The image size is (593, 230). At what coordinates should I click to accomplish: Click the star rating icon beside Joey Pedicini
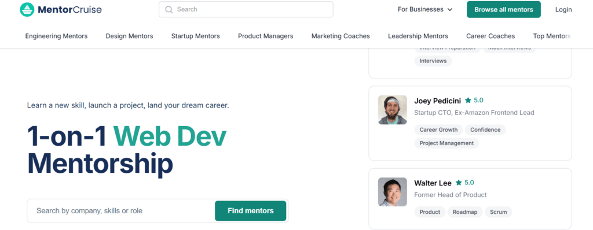coord(468,101)
